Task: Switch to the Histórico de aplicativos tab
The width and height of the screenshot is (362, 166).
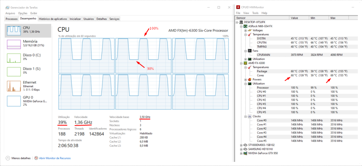Action: tap(53, 19)
